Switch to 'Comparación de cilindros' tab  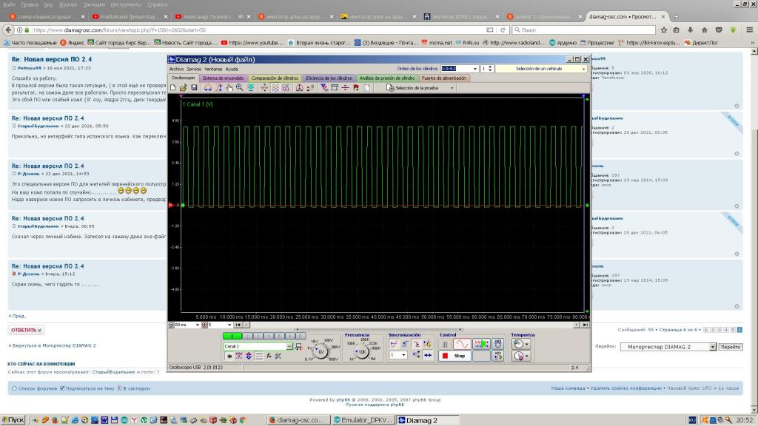(x=275, y=78)
